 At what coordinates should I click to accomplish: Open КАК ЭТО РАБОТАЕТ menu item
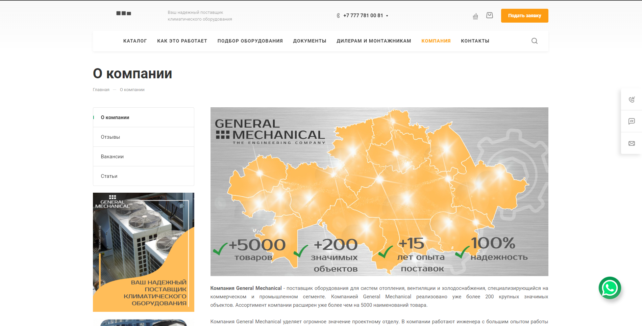pyautogui.click(x=182, y=41)
